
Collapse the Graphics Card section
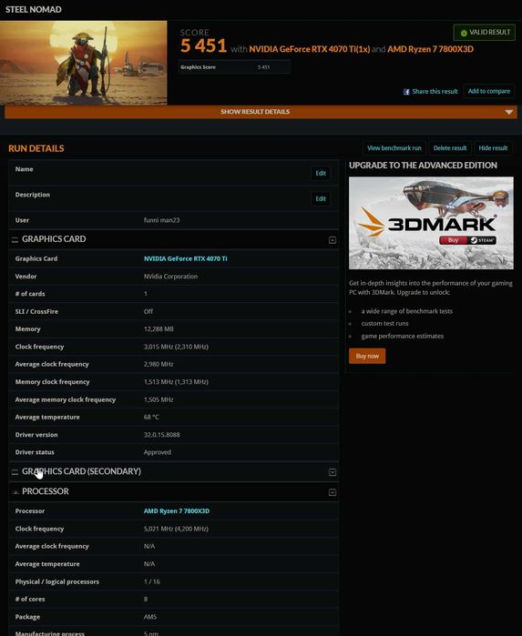coord(333,240)
